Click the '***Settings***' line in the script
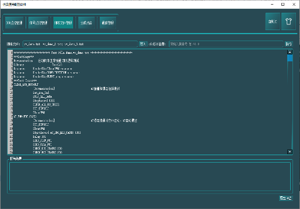Viewport: 300px width, 209px height. [x=24, y=57]
